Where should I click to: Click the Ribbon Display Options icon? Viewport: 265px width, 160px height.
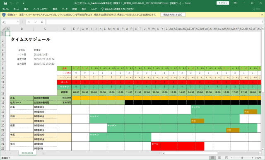[x=235, y=3]
